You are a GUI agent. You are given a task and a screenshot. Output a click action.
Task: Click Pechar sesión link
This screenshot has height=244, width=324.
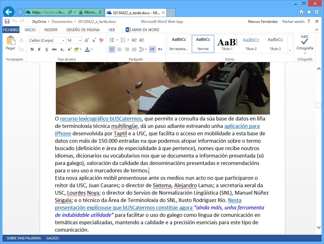point(293,22)
